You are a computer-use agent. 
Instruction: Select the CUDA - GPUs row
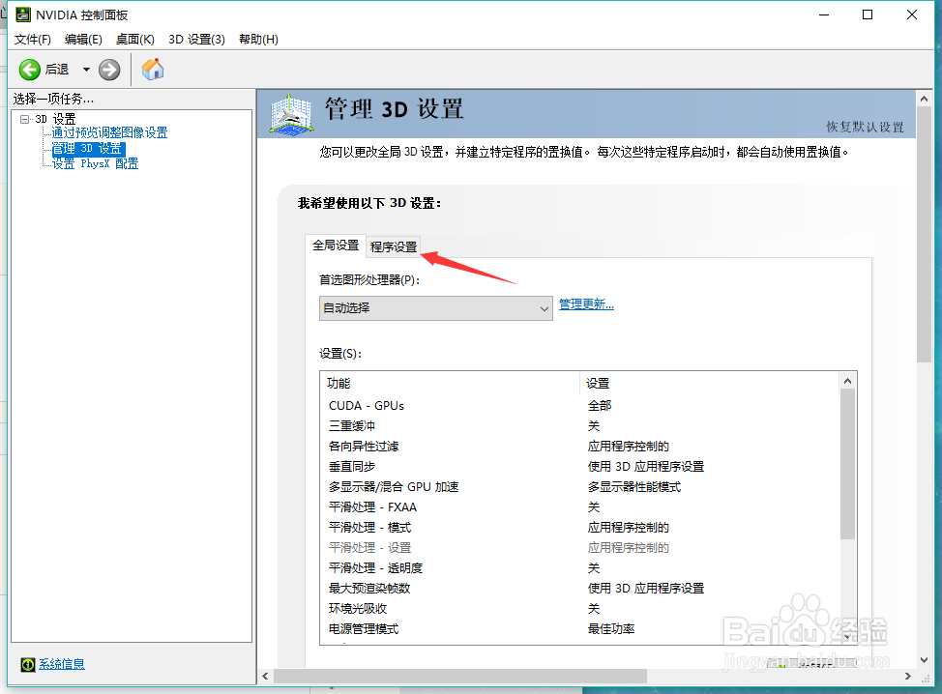click(581, 406)
